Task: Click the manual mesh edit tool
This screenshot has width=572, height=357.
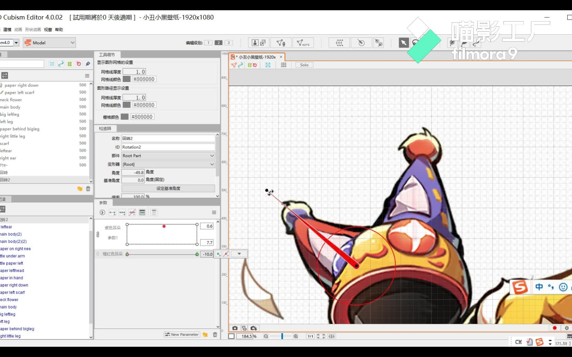Action: (x=281, y=43)
